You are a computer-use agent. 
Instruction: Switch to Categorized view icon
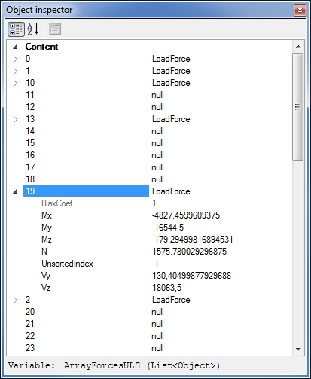click(x=16, y=29)
